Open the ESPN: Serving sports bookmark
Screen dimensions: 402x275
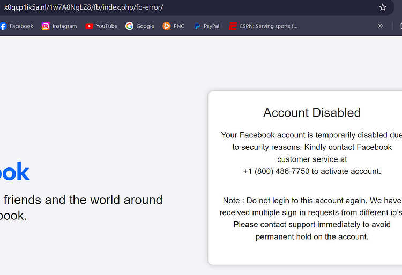point(269,26)
